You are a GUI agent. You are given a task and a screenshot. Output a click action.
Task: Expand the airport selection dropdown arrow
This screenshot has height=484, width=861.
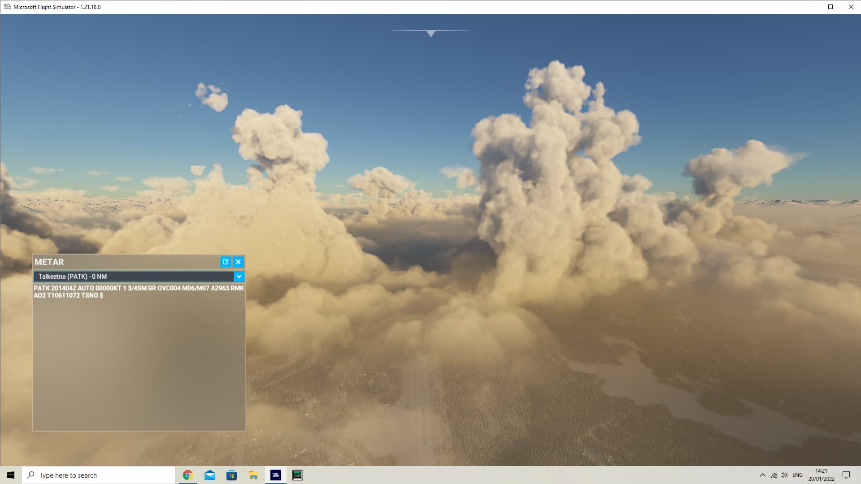[x=239, y=277]
